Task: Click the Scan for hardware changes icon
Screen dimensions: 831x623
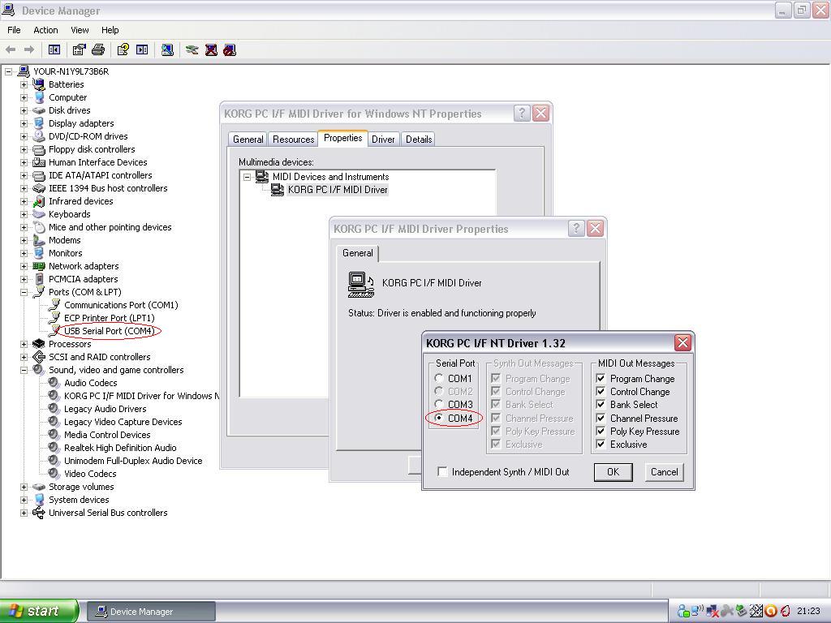Action: (167, 49)
